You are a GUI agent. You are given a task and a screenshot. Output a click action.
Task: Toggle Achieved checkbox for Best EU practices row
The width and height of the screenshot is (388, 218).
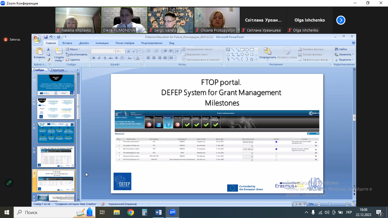(x=276, y=149)
